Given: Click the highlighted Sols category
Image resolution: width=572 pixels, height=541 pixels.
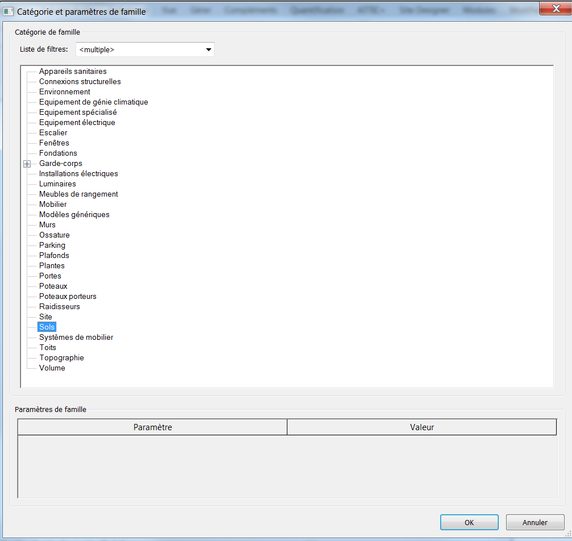Looking at the screenshot, I should tap(47, 327).
